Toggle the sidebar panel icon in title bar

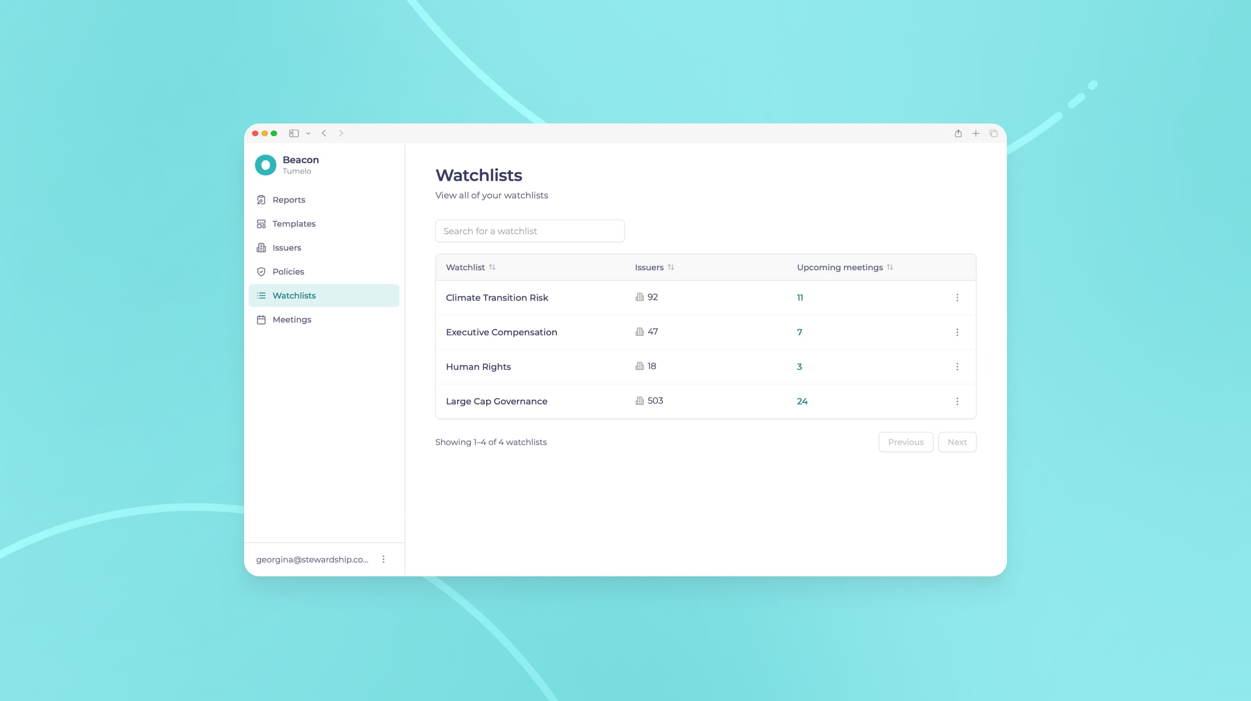[294, 133]
